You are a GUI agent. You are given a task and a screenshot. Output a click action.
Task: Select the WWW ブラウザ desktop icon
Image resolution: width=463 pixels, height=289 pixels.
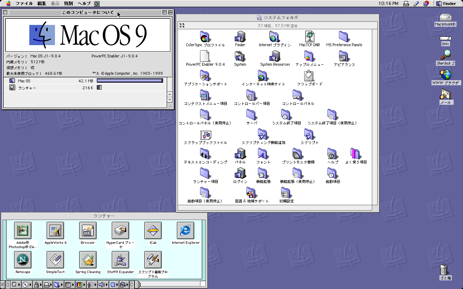446,75
